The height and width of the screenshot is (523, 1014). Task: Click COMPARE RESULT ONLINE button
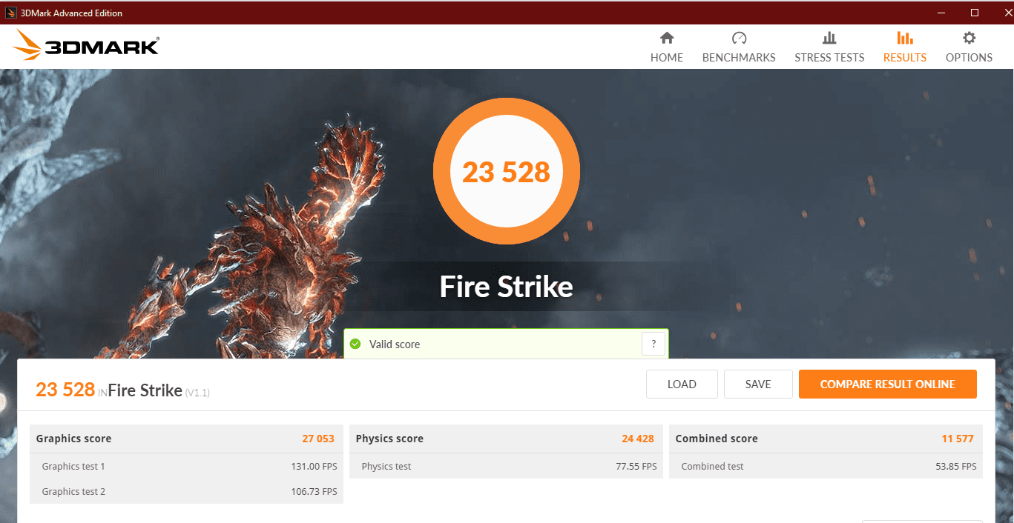(888, 384)
